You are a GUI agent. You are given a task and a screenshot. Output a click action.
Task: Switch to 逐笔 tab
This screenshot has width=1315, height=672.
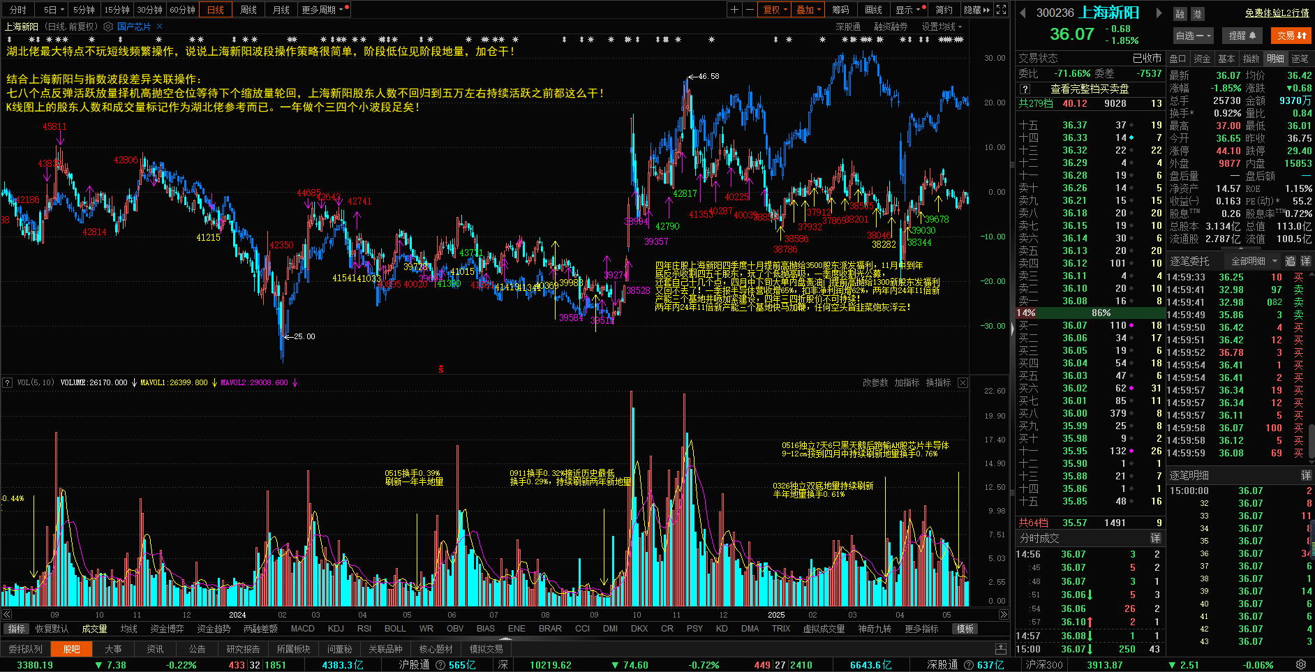1300,59
